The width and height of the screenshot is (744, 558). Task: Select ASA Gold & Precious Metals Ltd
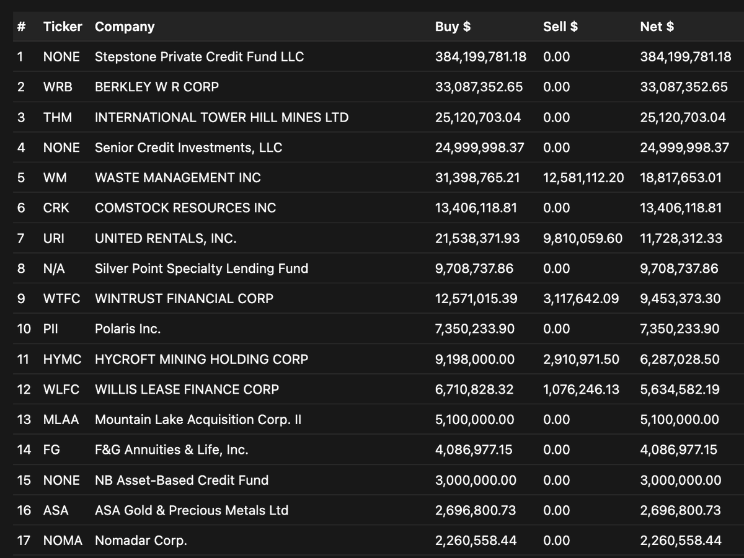click(192, 511)
